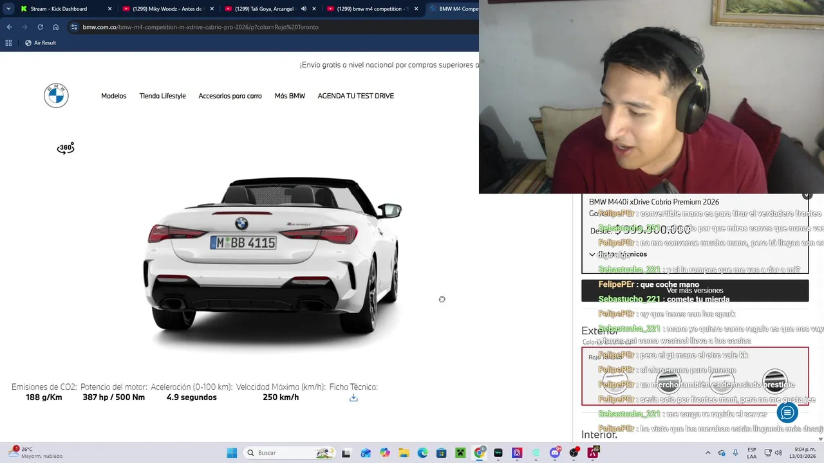The width and height of the screenshot is (824, 463).
Task: Open Microsoft Edge from the taskbar
Action: 423,453
